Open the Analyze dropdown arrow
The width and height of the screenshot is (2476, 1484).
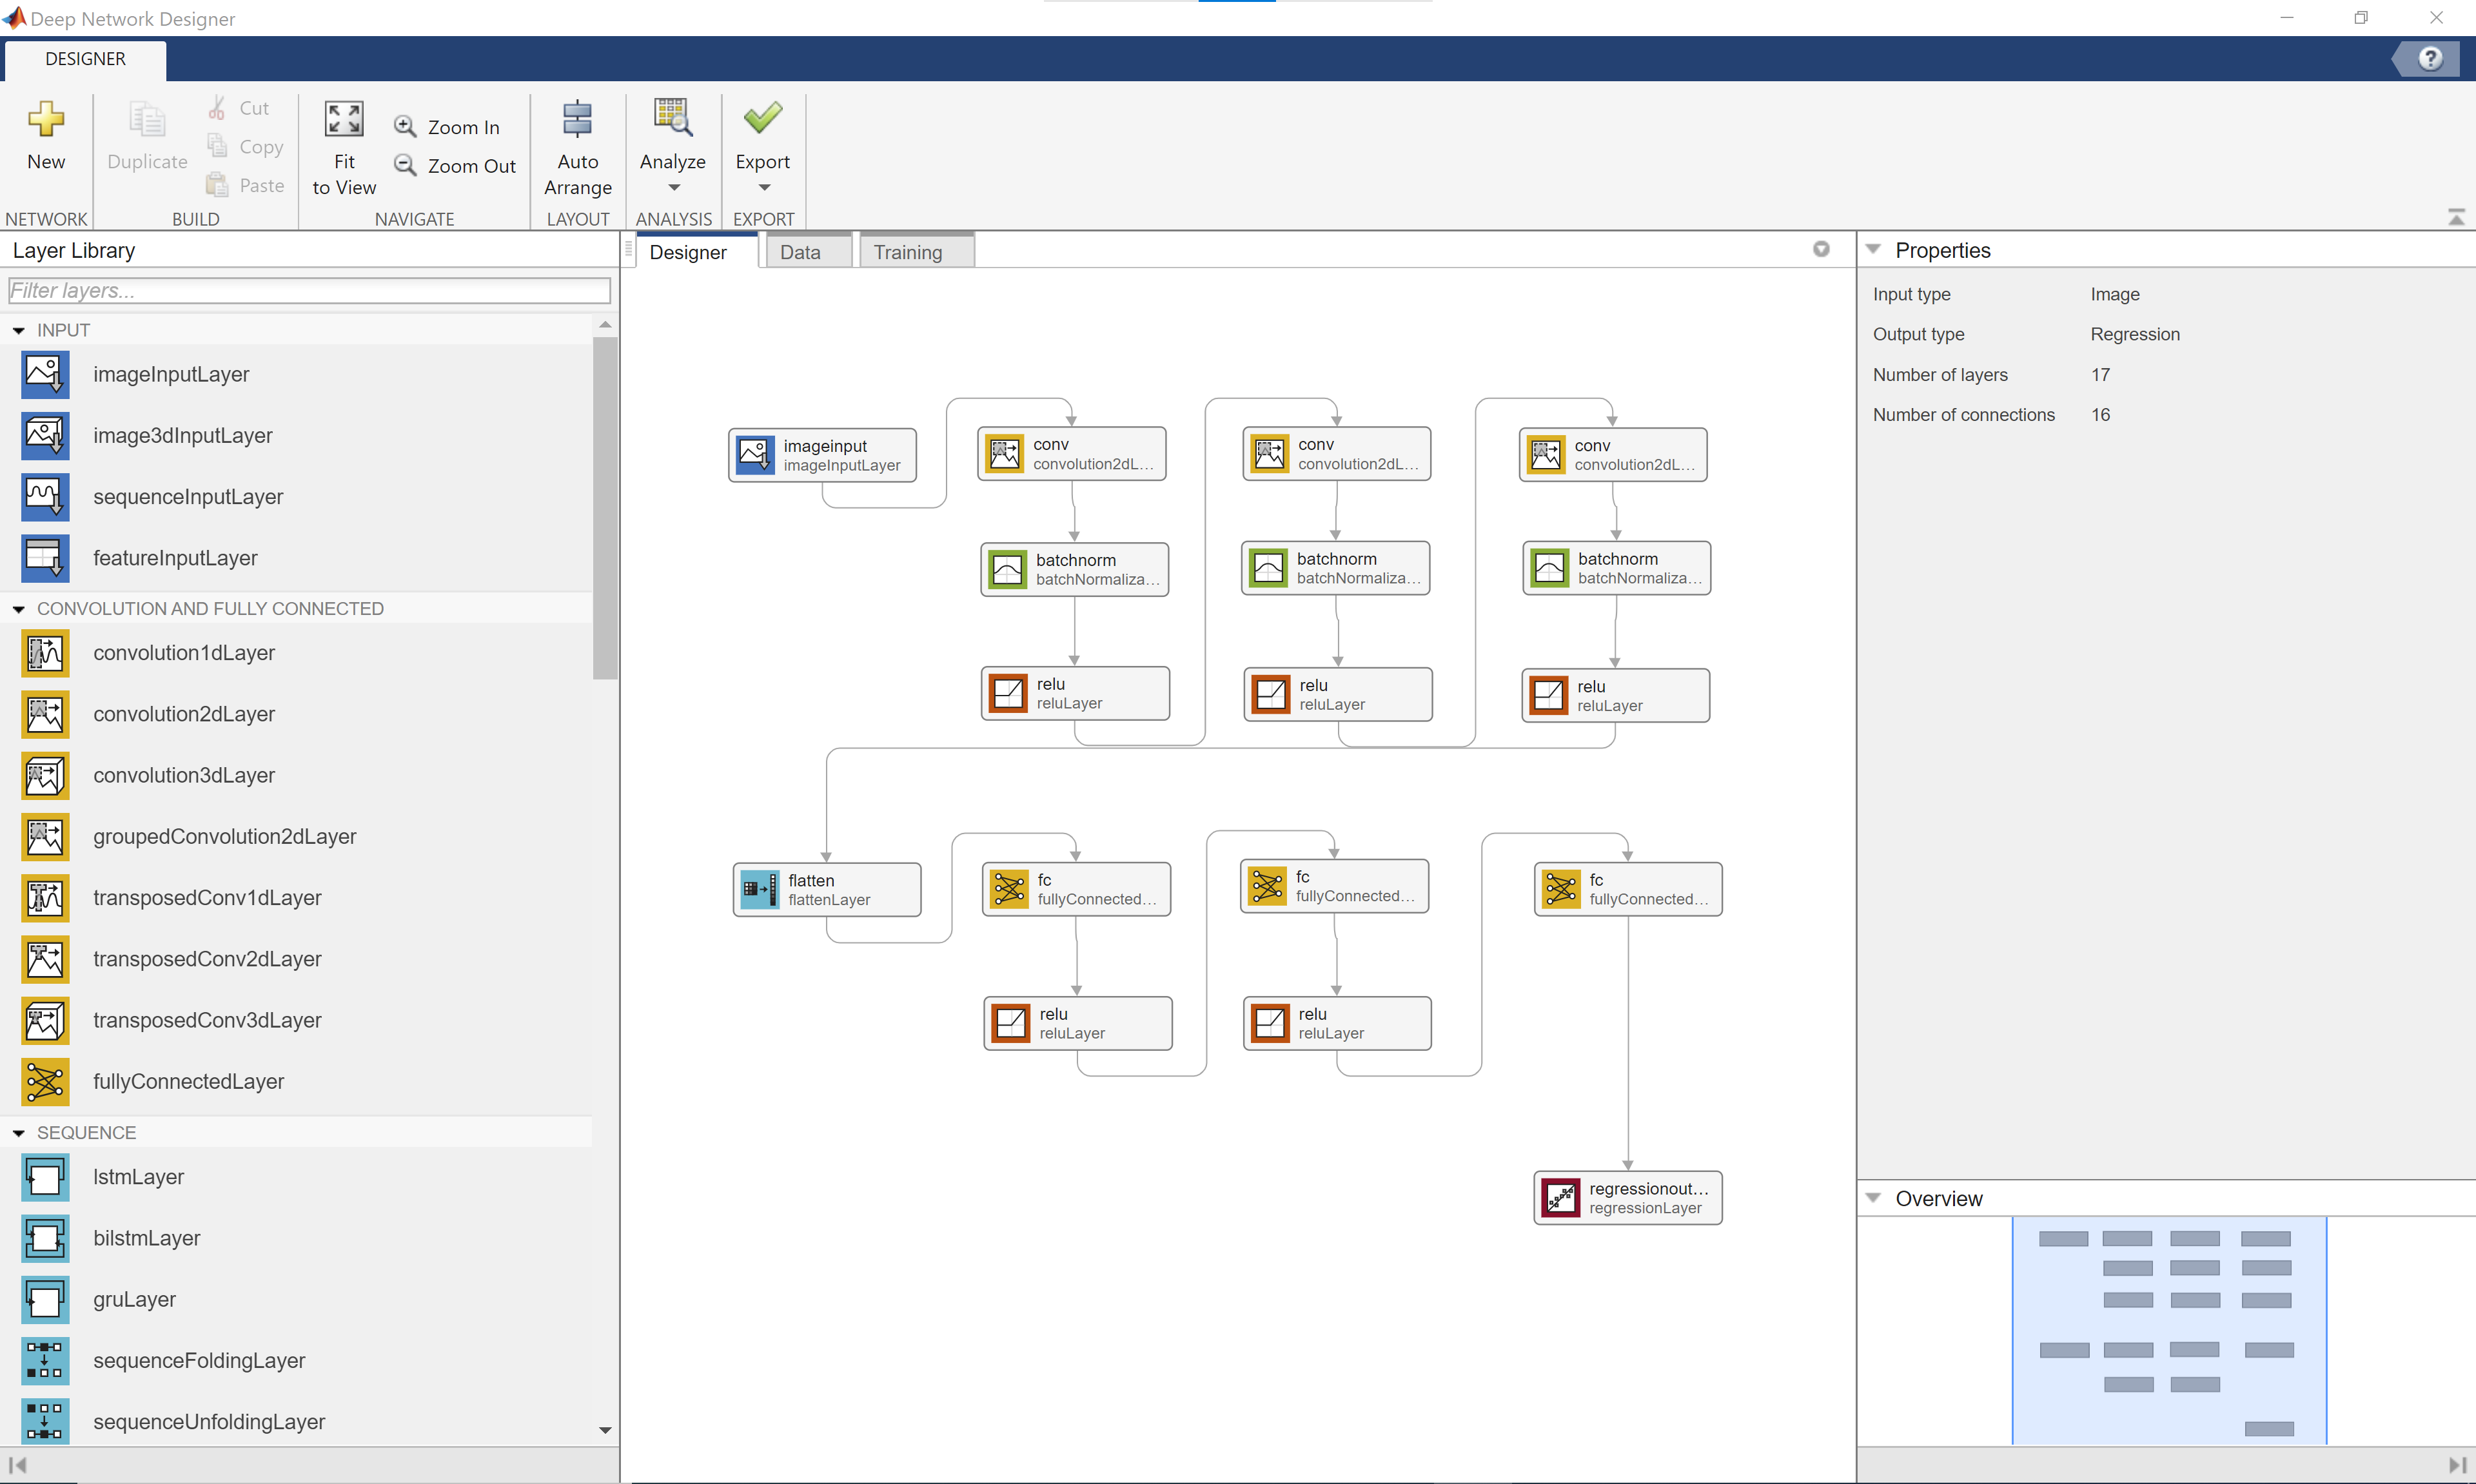(673, 188)
